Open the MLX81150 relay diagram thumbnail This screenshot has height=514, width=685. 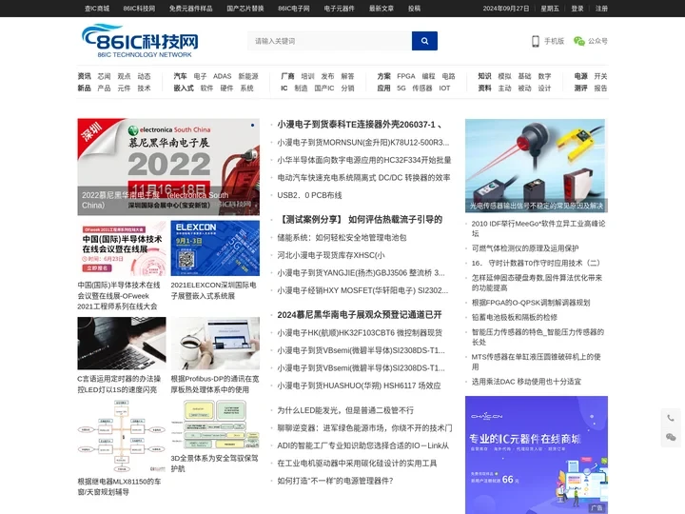point(122,436)
